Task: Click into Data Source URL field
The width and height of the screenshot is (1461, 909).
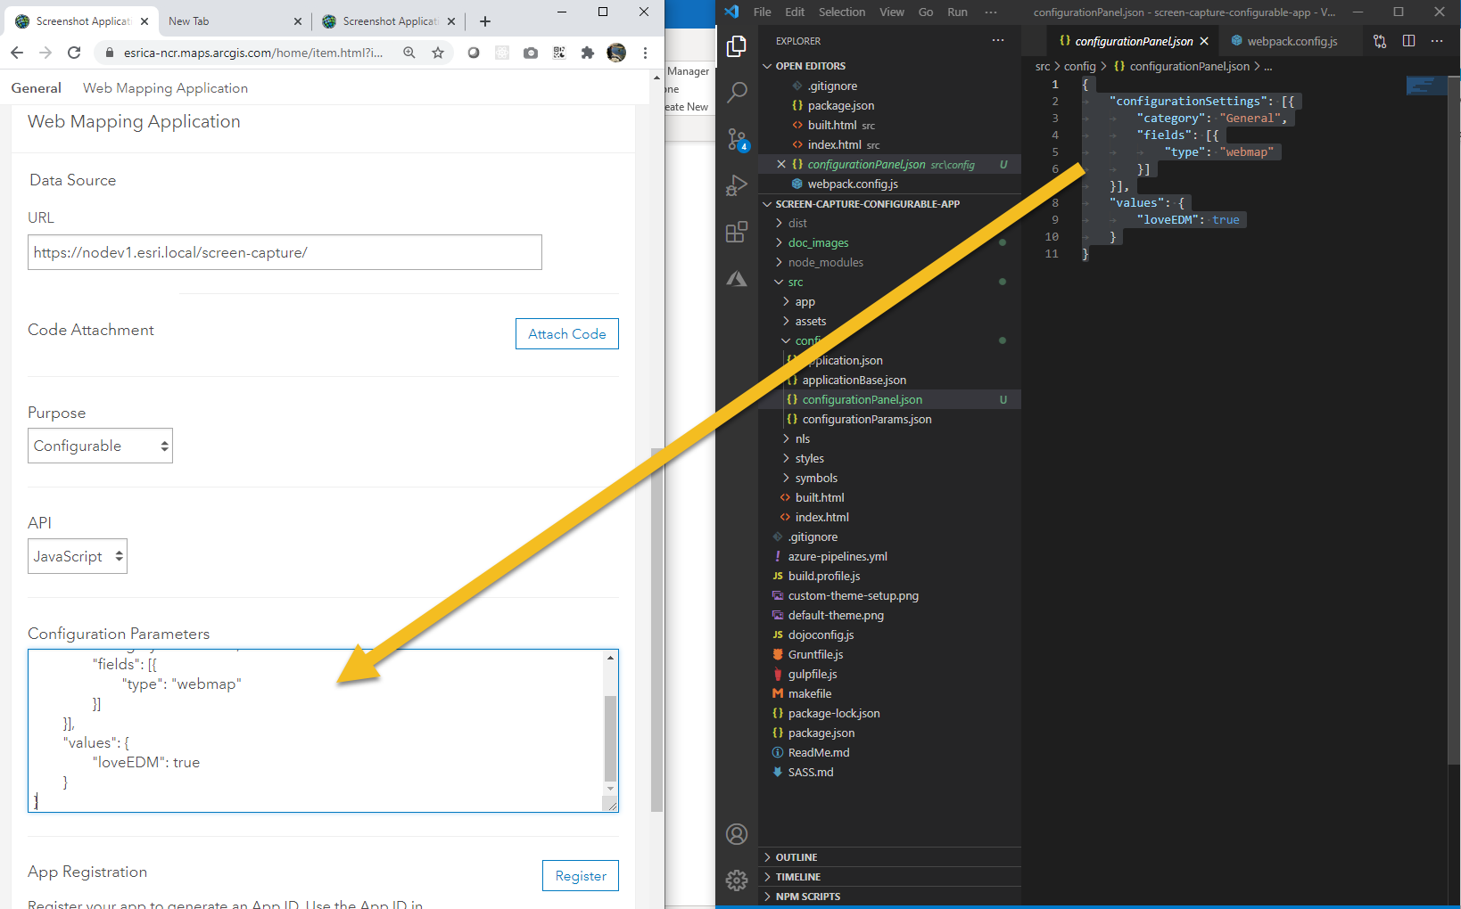Action: point(285,252)
